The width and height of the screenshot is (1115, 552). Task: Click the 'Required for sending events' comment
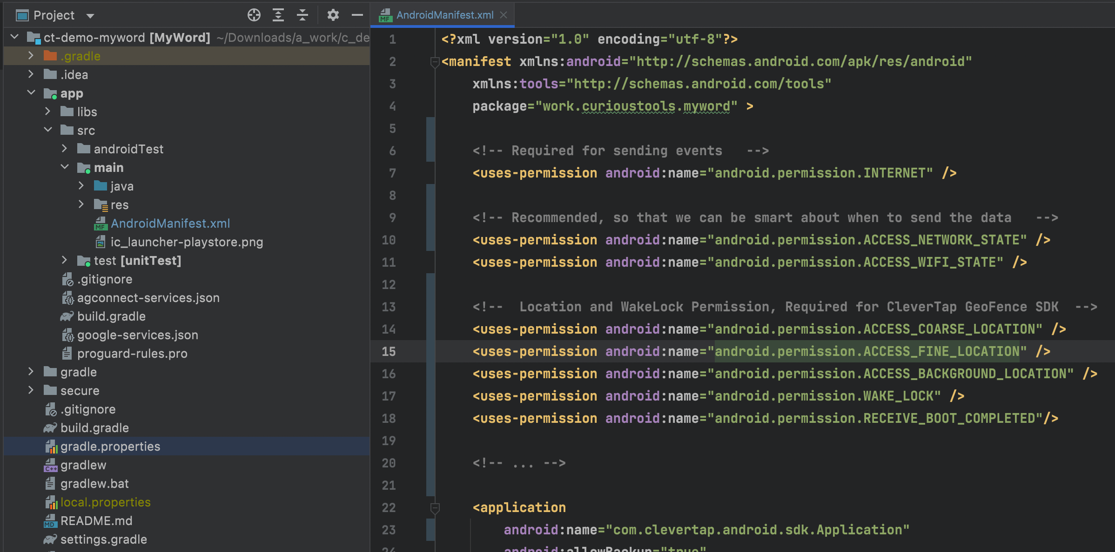click(x=620, y=151)
